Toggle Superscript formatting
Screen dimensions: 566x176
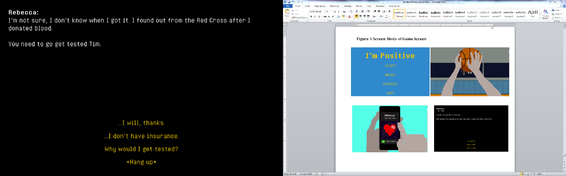tap(333, 16)
